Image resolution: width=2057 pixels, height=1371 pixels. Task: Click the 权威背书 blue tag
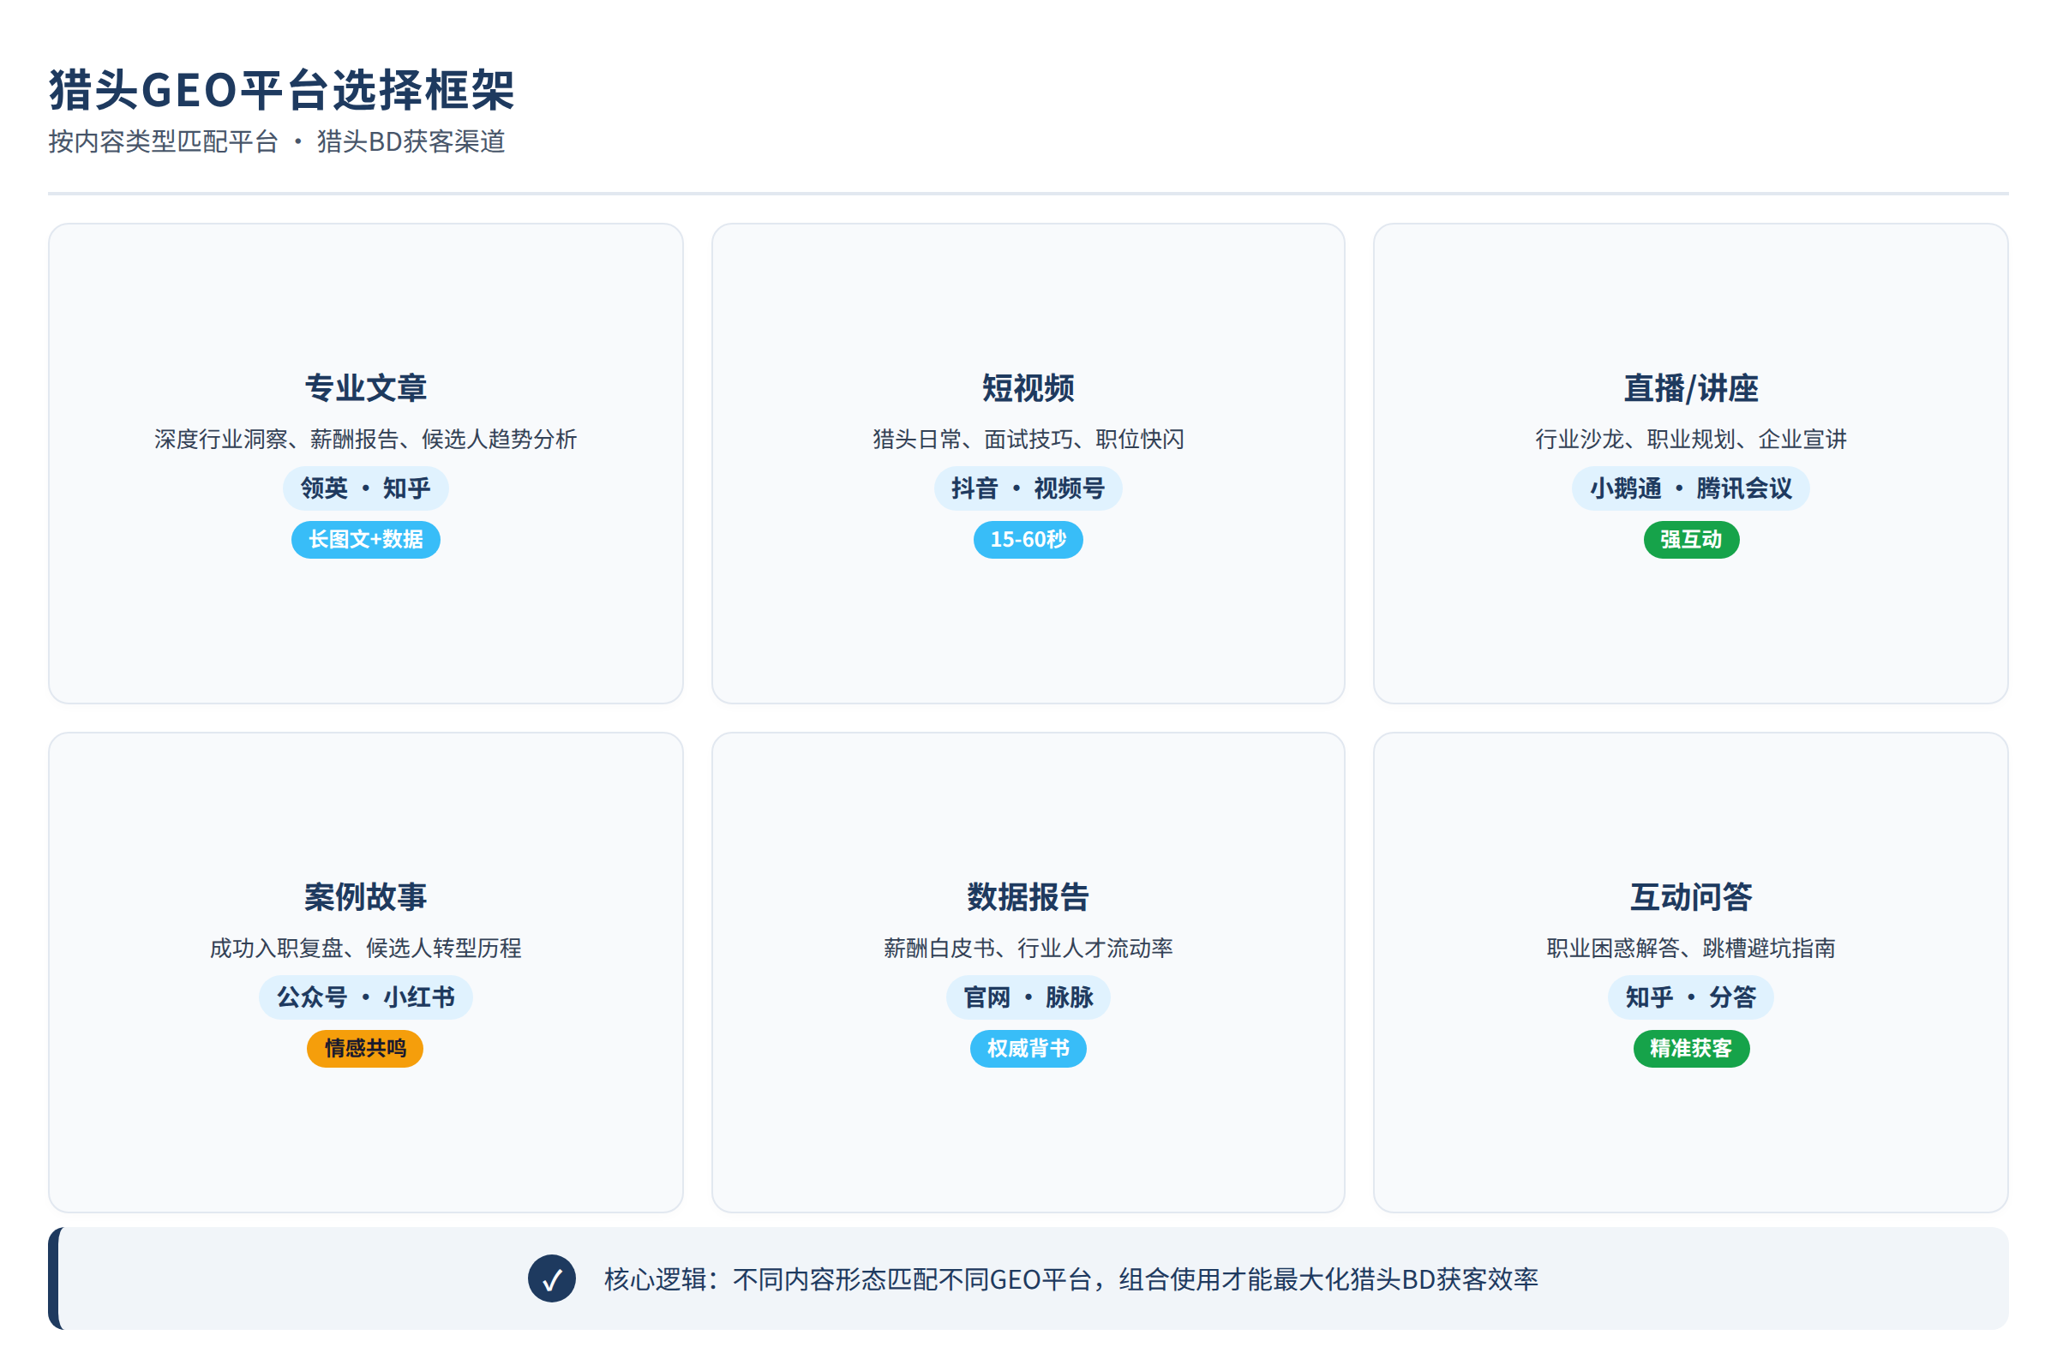pyautogui.click(x=1028, y=1048)
